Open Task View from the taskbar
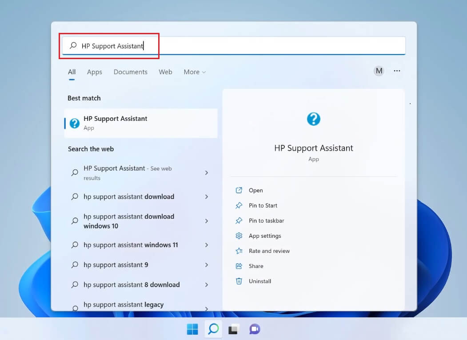The height and width of the screenshot is (340, 467). [233, 329]
